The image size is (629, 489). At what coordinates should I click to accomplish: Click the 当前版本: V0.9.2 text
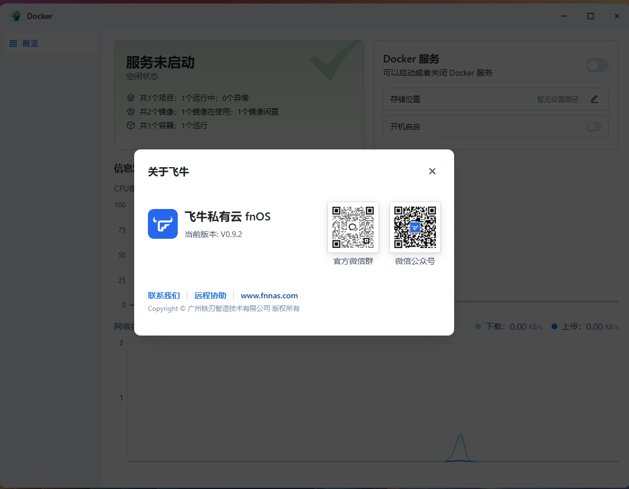click(213, 234)
